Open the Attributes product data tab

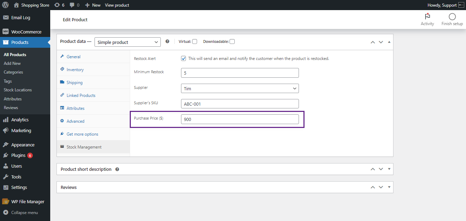click(x=93, y=108)
